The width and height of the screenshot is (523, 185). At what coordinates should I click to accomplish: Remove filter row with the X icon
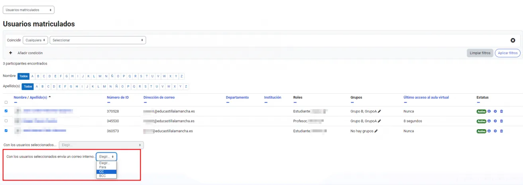513,40
